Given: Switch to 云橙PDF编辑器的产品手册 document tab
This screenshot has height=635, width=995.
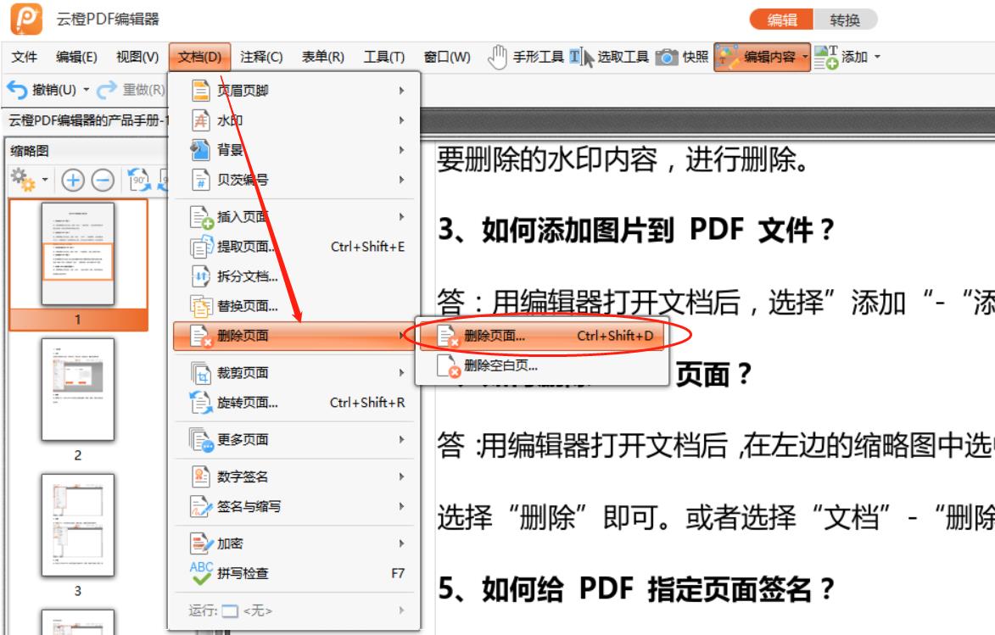Looking at the screenshot, I should tap(88, 120).
